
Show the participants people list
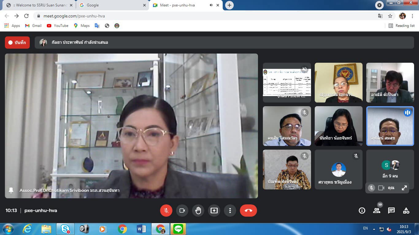pyautogui.click(x=376, y=211)
